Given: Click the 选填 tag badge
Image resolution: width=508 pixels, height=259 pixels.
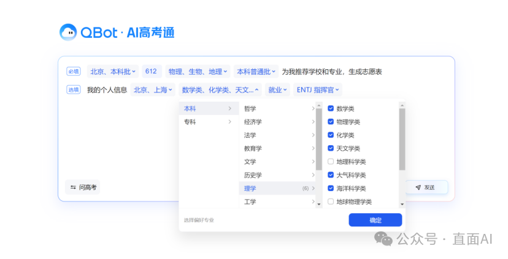Looking at the screenshot, I should point(74,90).
